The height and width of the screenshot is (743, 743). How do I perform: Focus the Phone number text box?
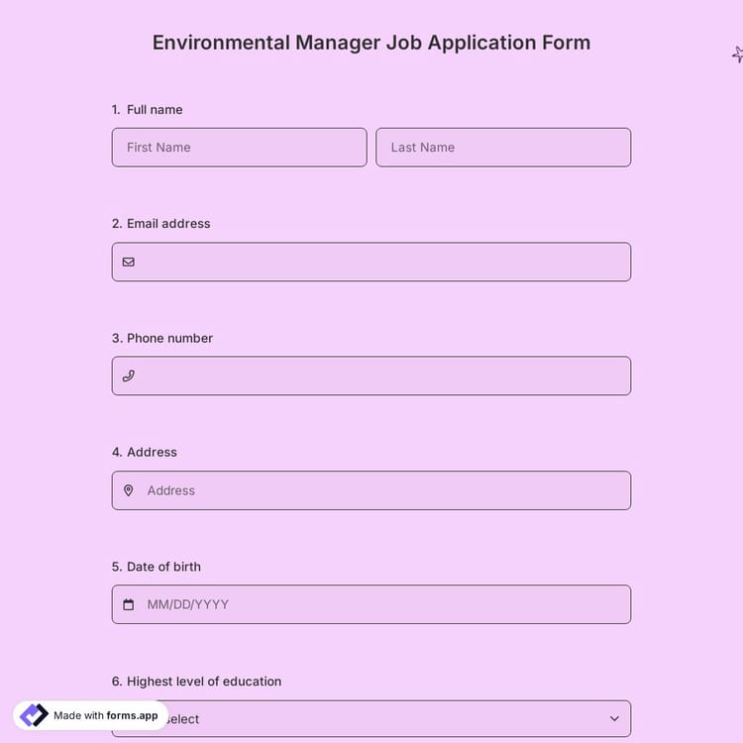click(381, 376)
